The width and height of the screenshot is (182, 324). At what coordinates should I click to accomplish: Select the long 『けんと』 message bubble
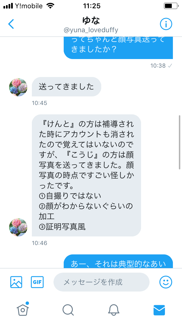(x=86, y=175)
